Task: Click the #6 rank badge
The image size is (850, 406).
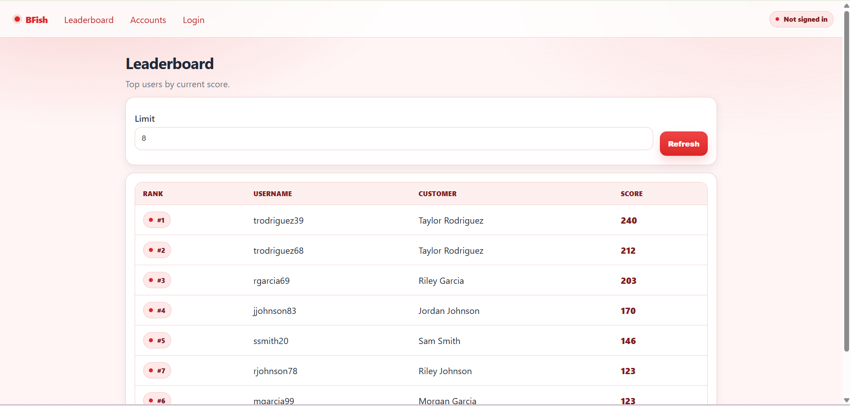Action: [x=157, y=399]
